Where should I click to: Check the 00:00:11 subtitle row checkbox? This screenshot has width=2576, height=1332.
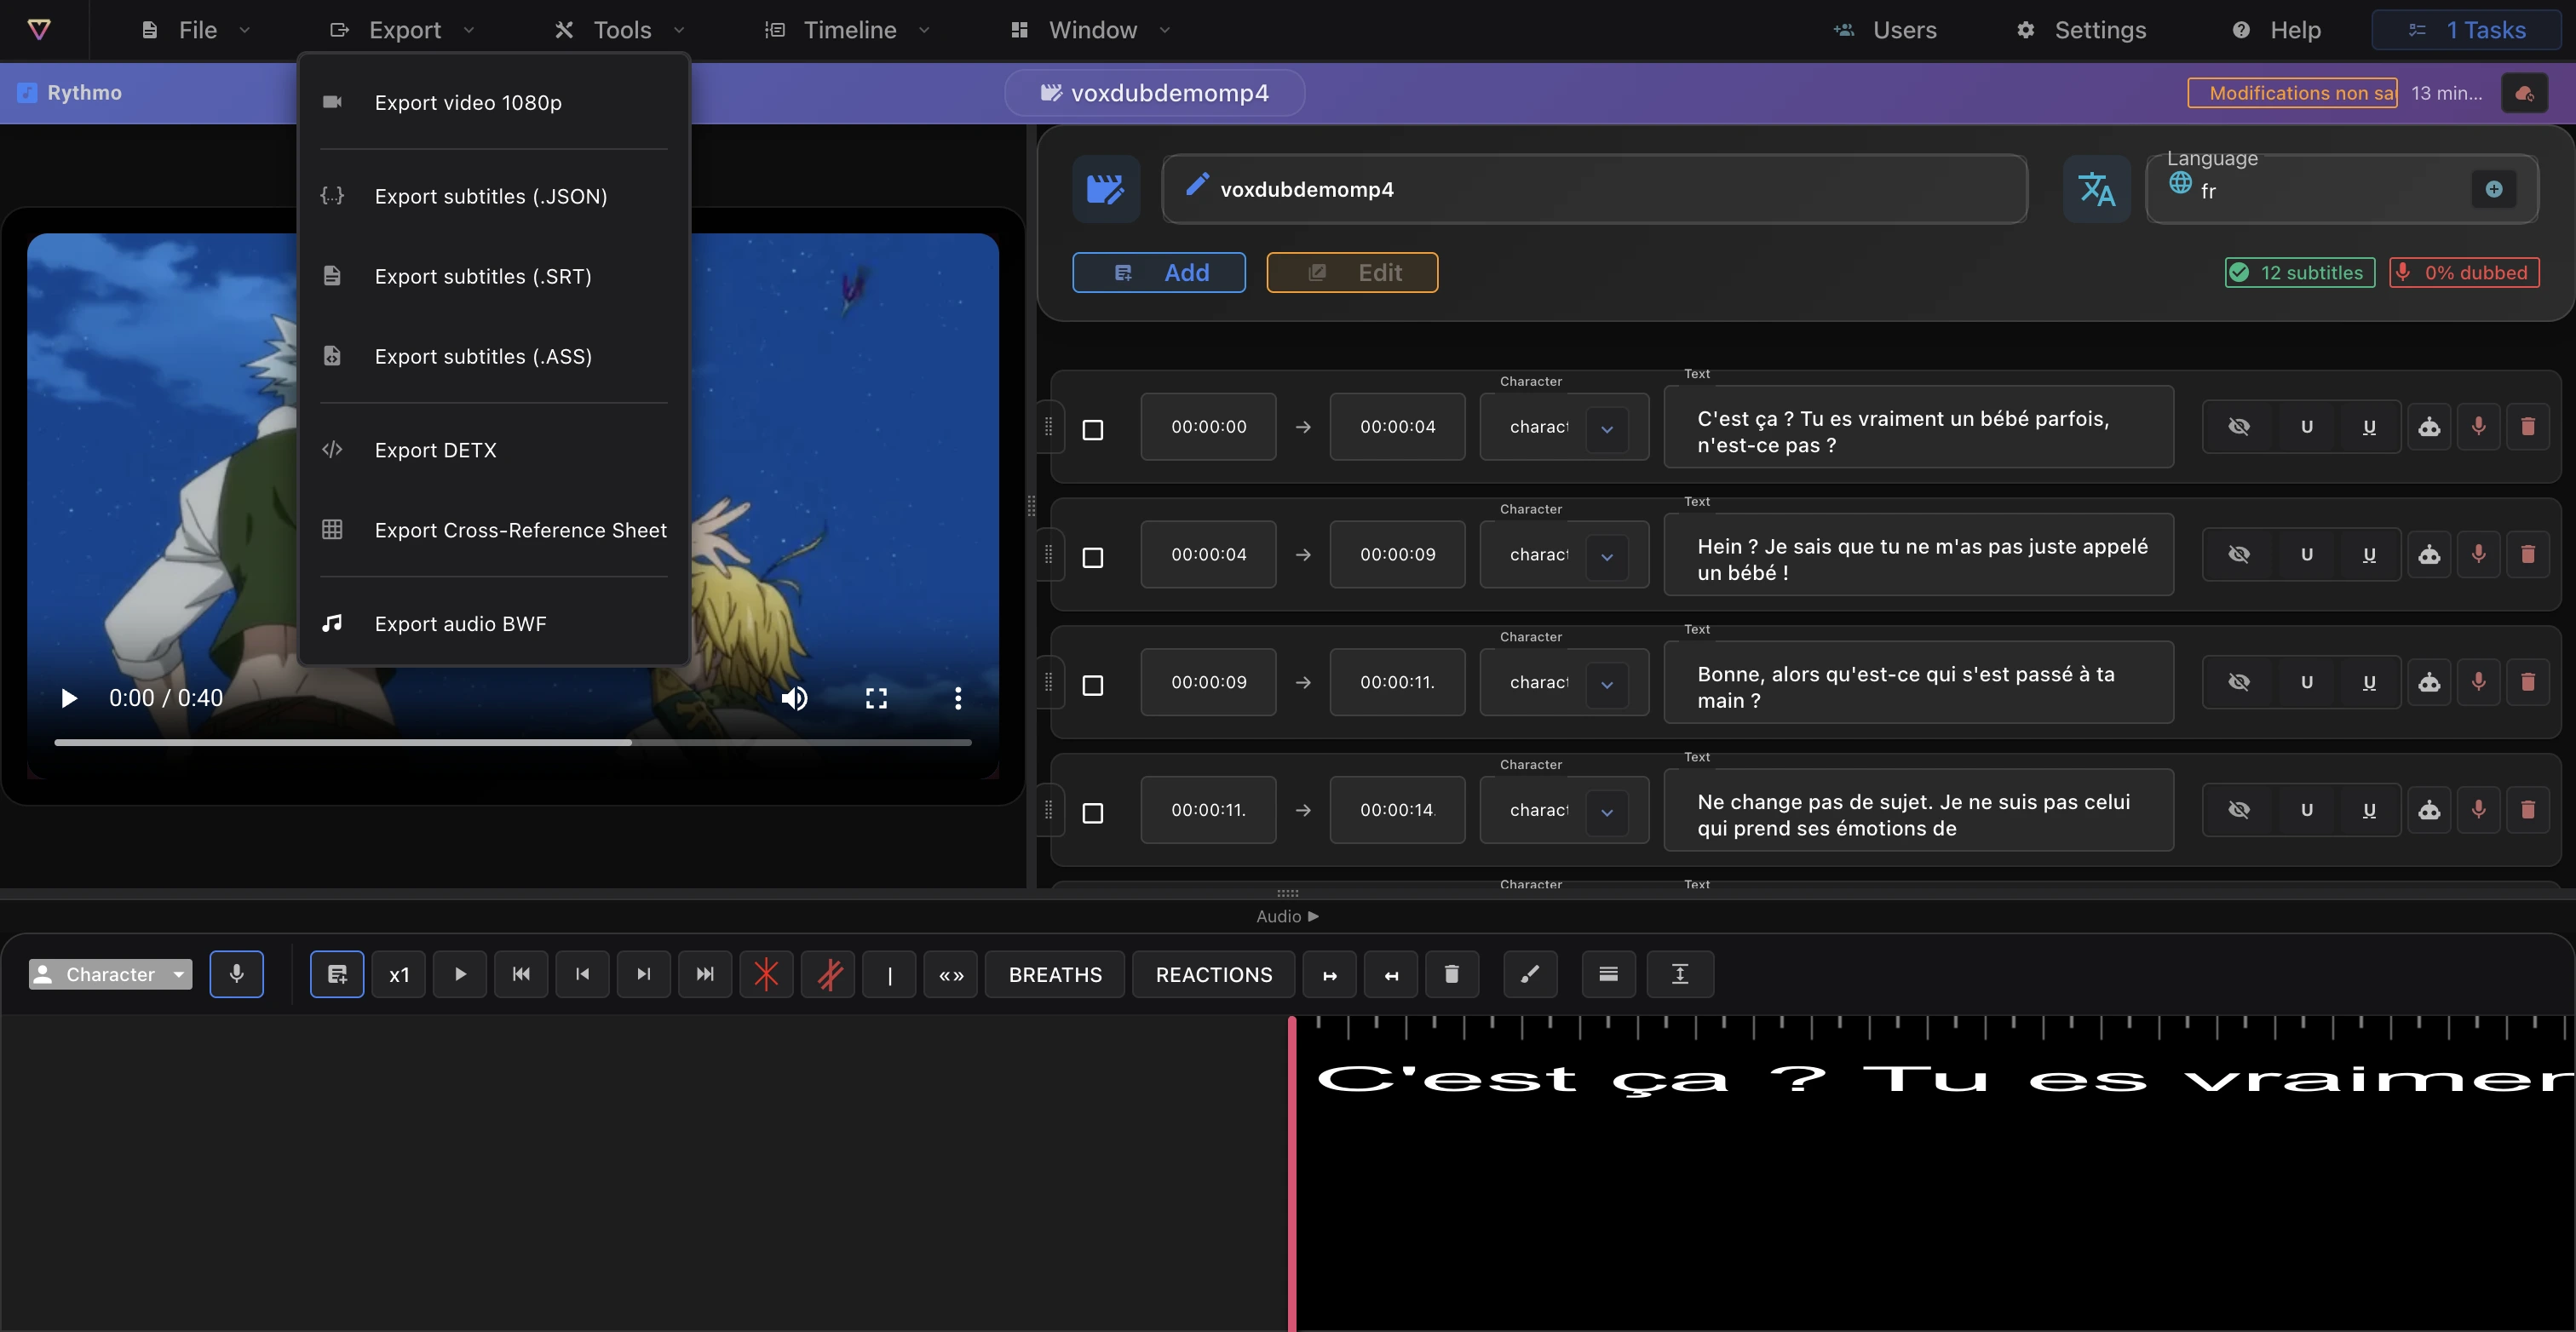coord(1093,814)
